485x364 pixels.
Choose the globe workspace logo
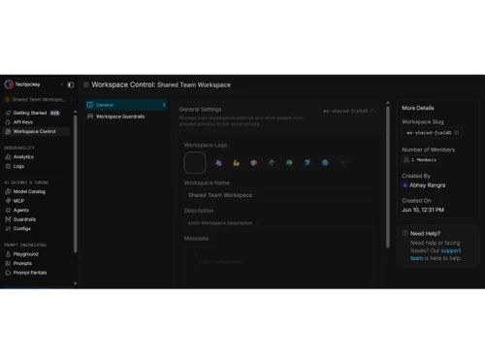[325, 163]
